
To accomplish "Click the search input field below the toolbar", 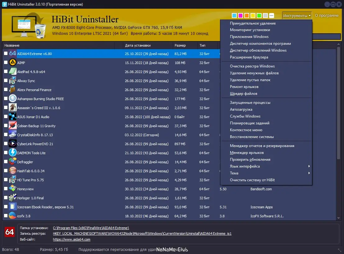I will pos(326,36).
